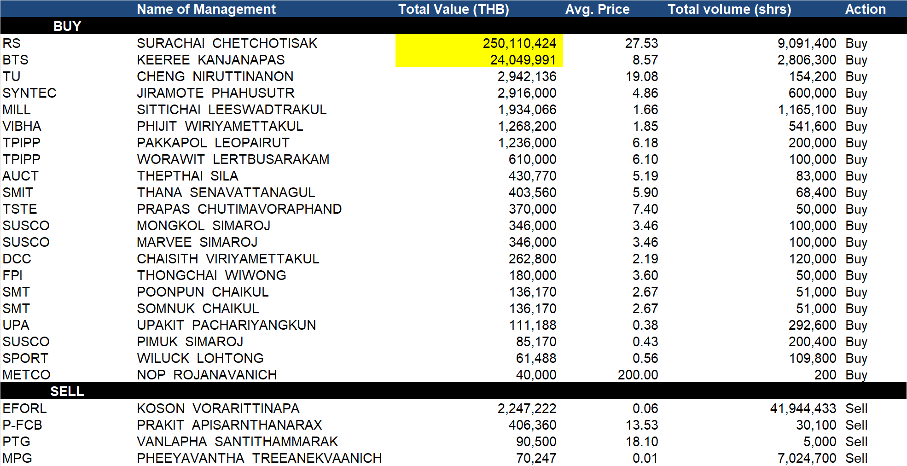Image resolution: width=907 pixels, height=466 pixels.
Task: Click the FPI ticker cell
Action: click(x=12, y=275)
